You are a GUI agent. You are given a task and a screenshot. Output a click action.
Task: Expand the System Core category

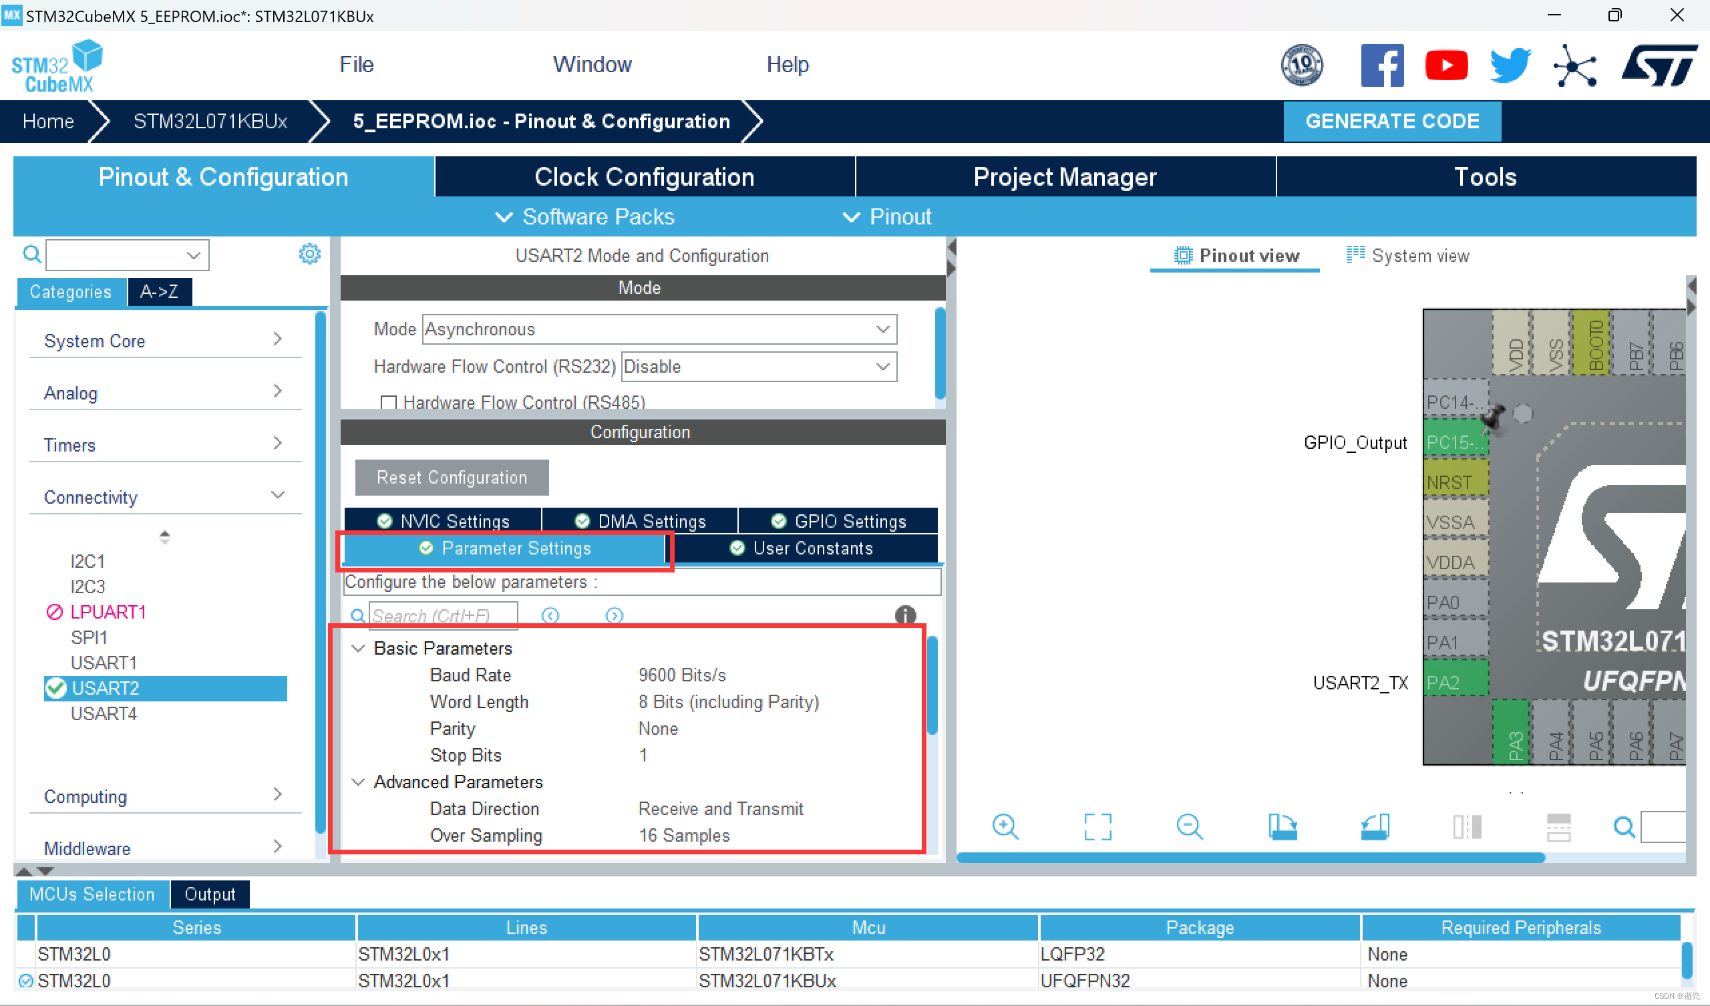(166, 340)
